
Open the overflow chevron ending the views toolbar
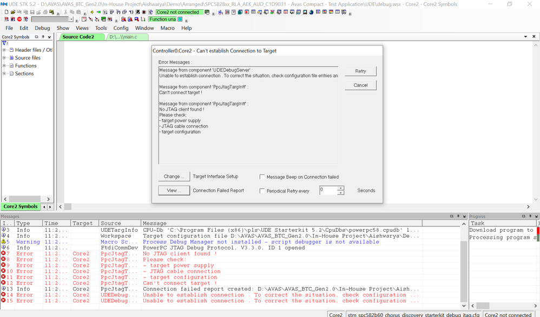350,14
